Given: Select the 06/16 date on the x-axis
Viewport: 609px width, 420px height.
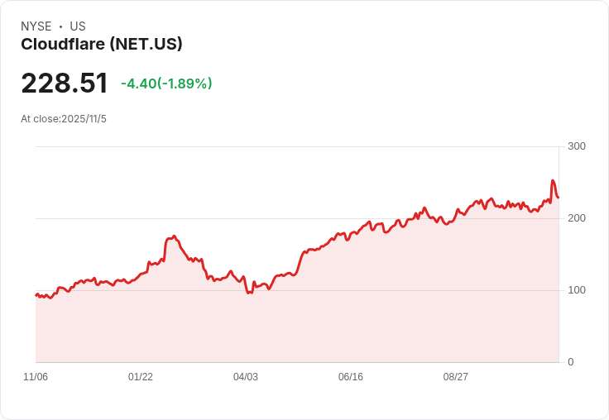Looking at the screenshot, I should click(x=351, y=377).
